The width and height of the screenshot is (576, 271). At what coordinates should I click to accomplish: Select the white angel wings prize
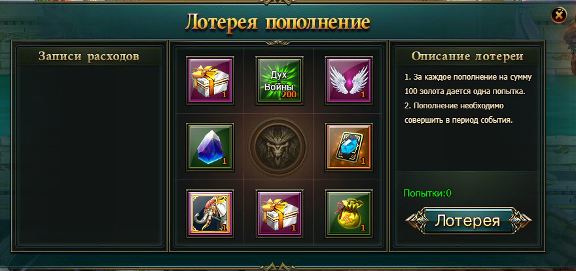click(x=349, y=80)
